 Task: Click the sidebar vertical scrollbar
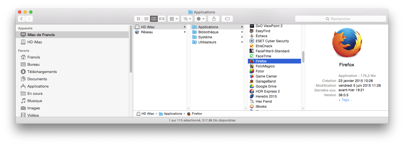(x=131, y=49)
